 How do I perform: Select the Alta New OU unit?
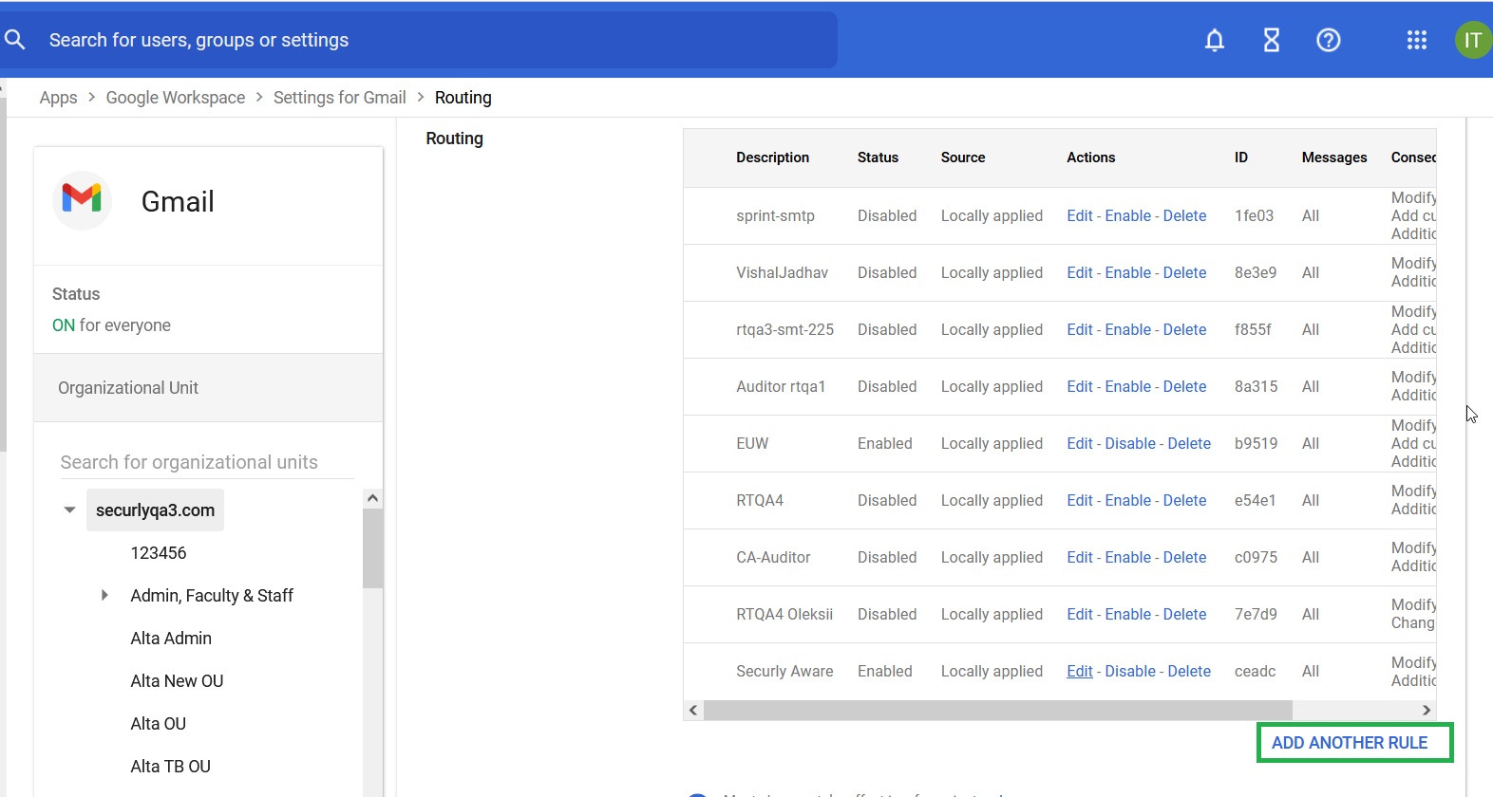click(x=177, y=681)
